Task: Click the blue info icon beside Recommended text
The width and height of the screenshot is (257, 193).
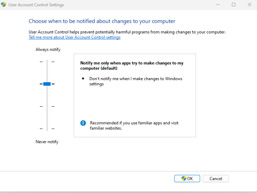Action: point(83,123)
